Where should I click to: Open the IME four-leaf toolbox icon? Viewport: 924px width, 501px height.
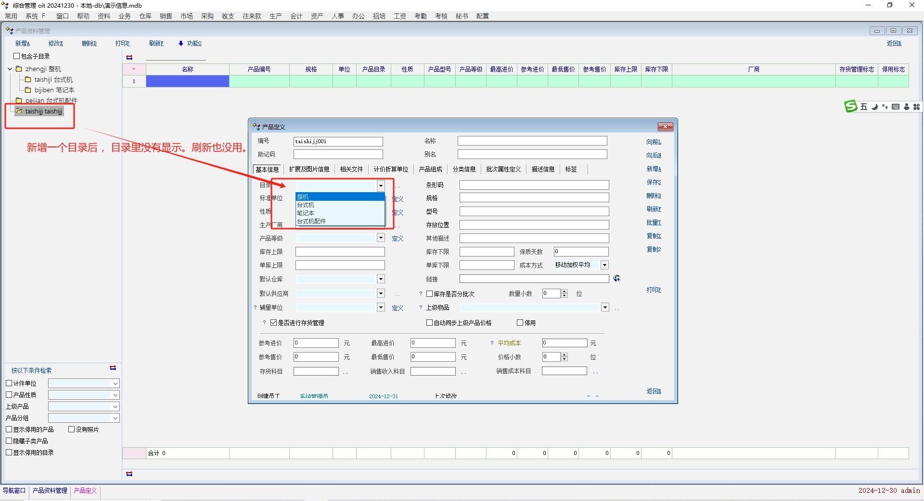[917, 107]
